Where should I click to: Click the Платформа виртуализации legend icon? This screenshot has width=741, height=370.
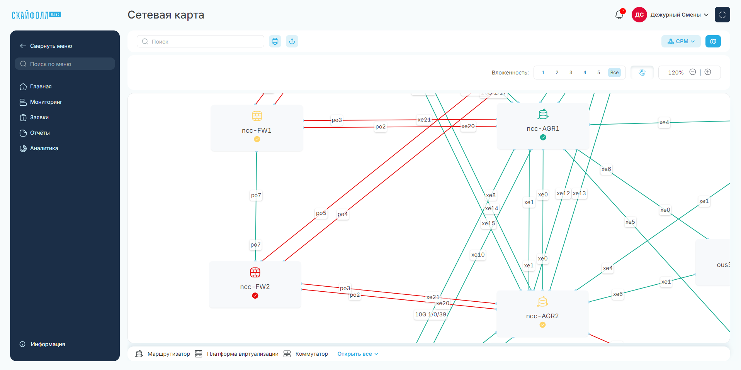199,354
